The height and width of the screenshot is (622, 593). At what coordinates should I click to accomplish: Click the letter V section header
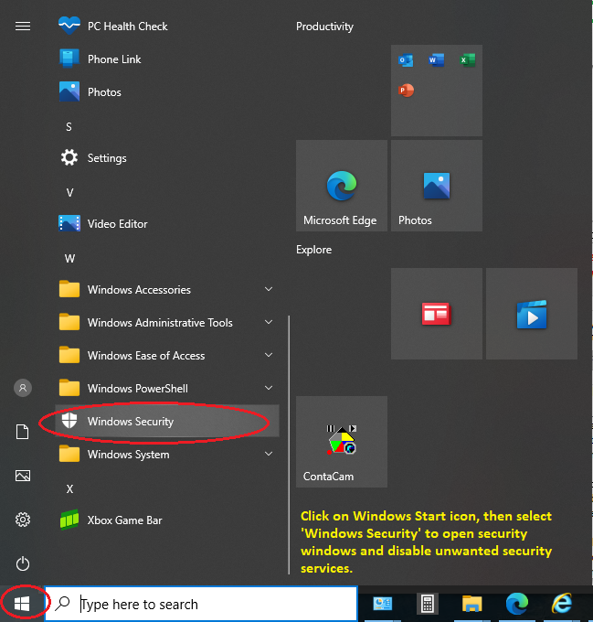[x=69, y=193]
